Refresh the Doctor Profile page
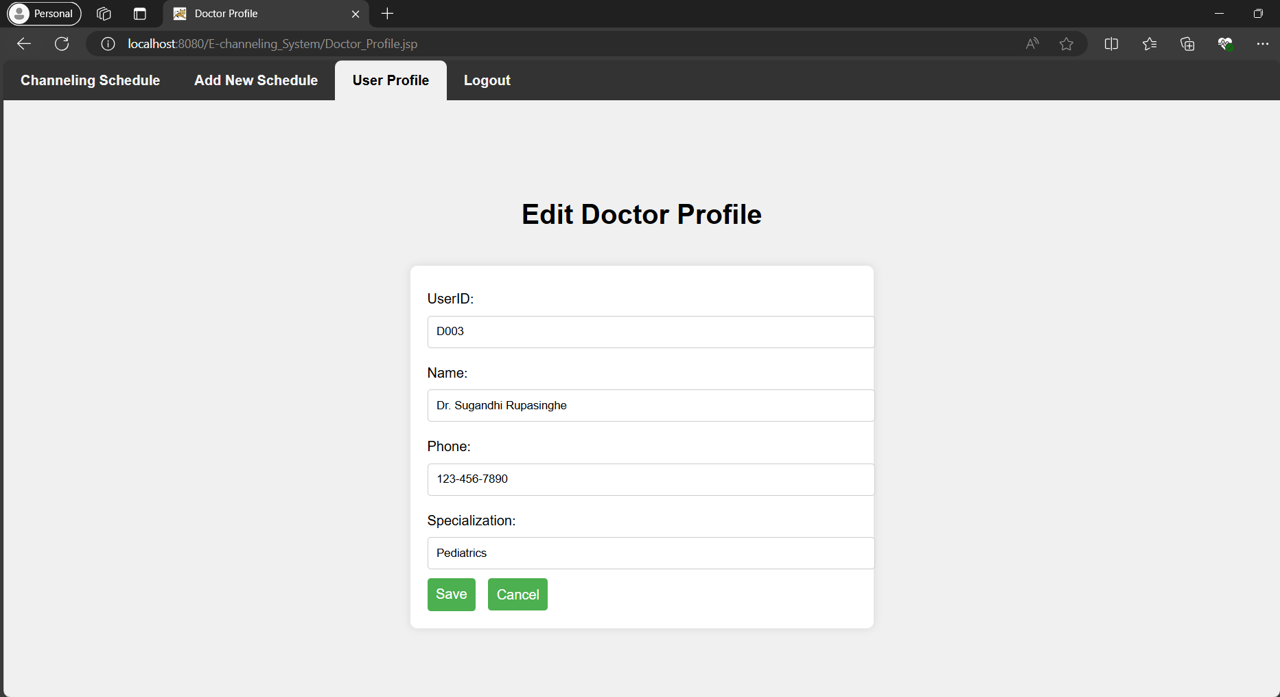Image resolution: width=1280 pixels, height=697 pixels. click(x=62, y=44)
